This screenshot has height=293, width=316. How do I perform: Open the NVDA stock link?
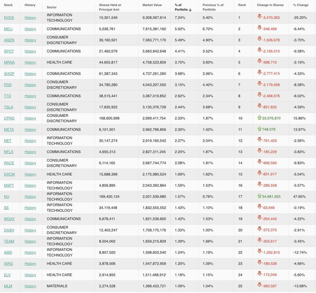[x=9, y=18]
